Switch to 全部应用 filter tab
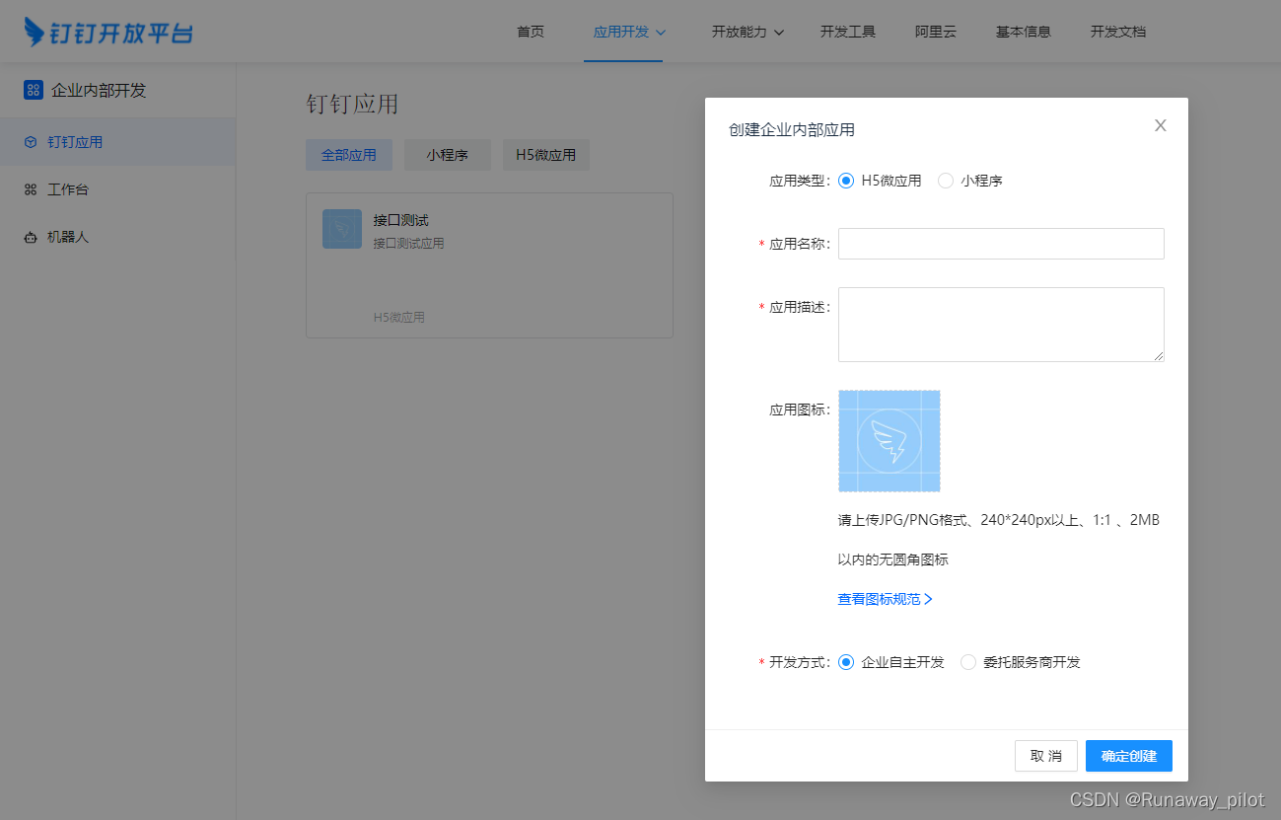 click(x=349, y=155)
